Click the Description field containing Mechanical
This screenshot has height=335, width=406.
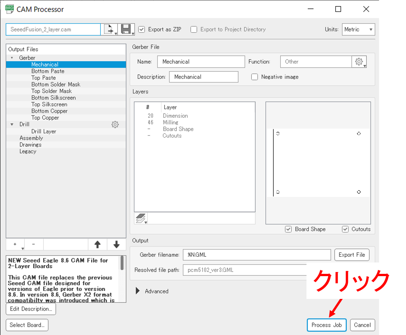pyautogui.click(x=204, y=77)
